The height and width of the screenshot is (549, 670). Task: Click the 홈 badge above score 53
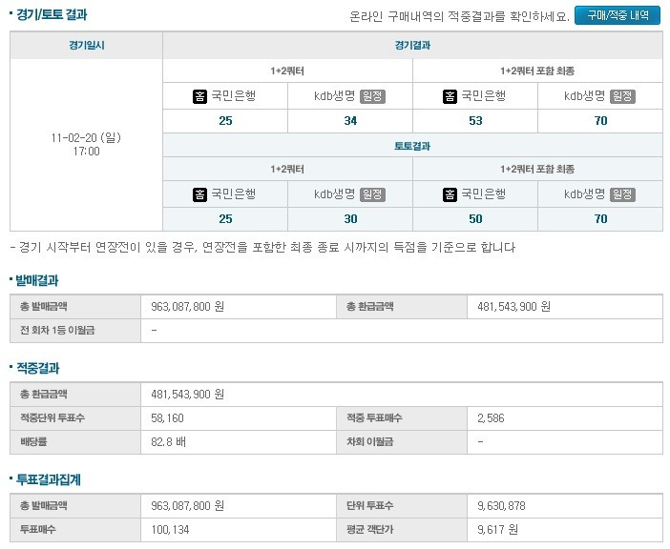450,96
